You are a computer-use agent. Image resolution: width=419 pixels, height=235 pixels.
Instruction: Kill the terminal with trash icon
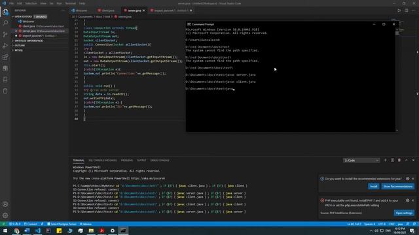click(x=399, y=160)
